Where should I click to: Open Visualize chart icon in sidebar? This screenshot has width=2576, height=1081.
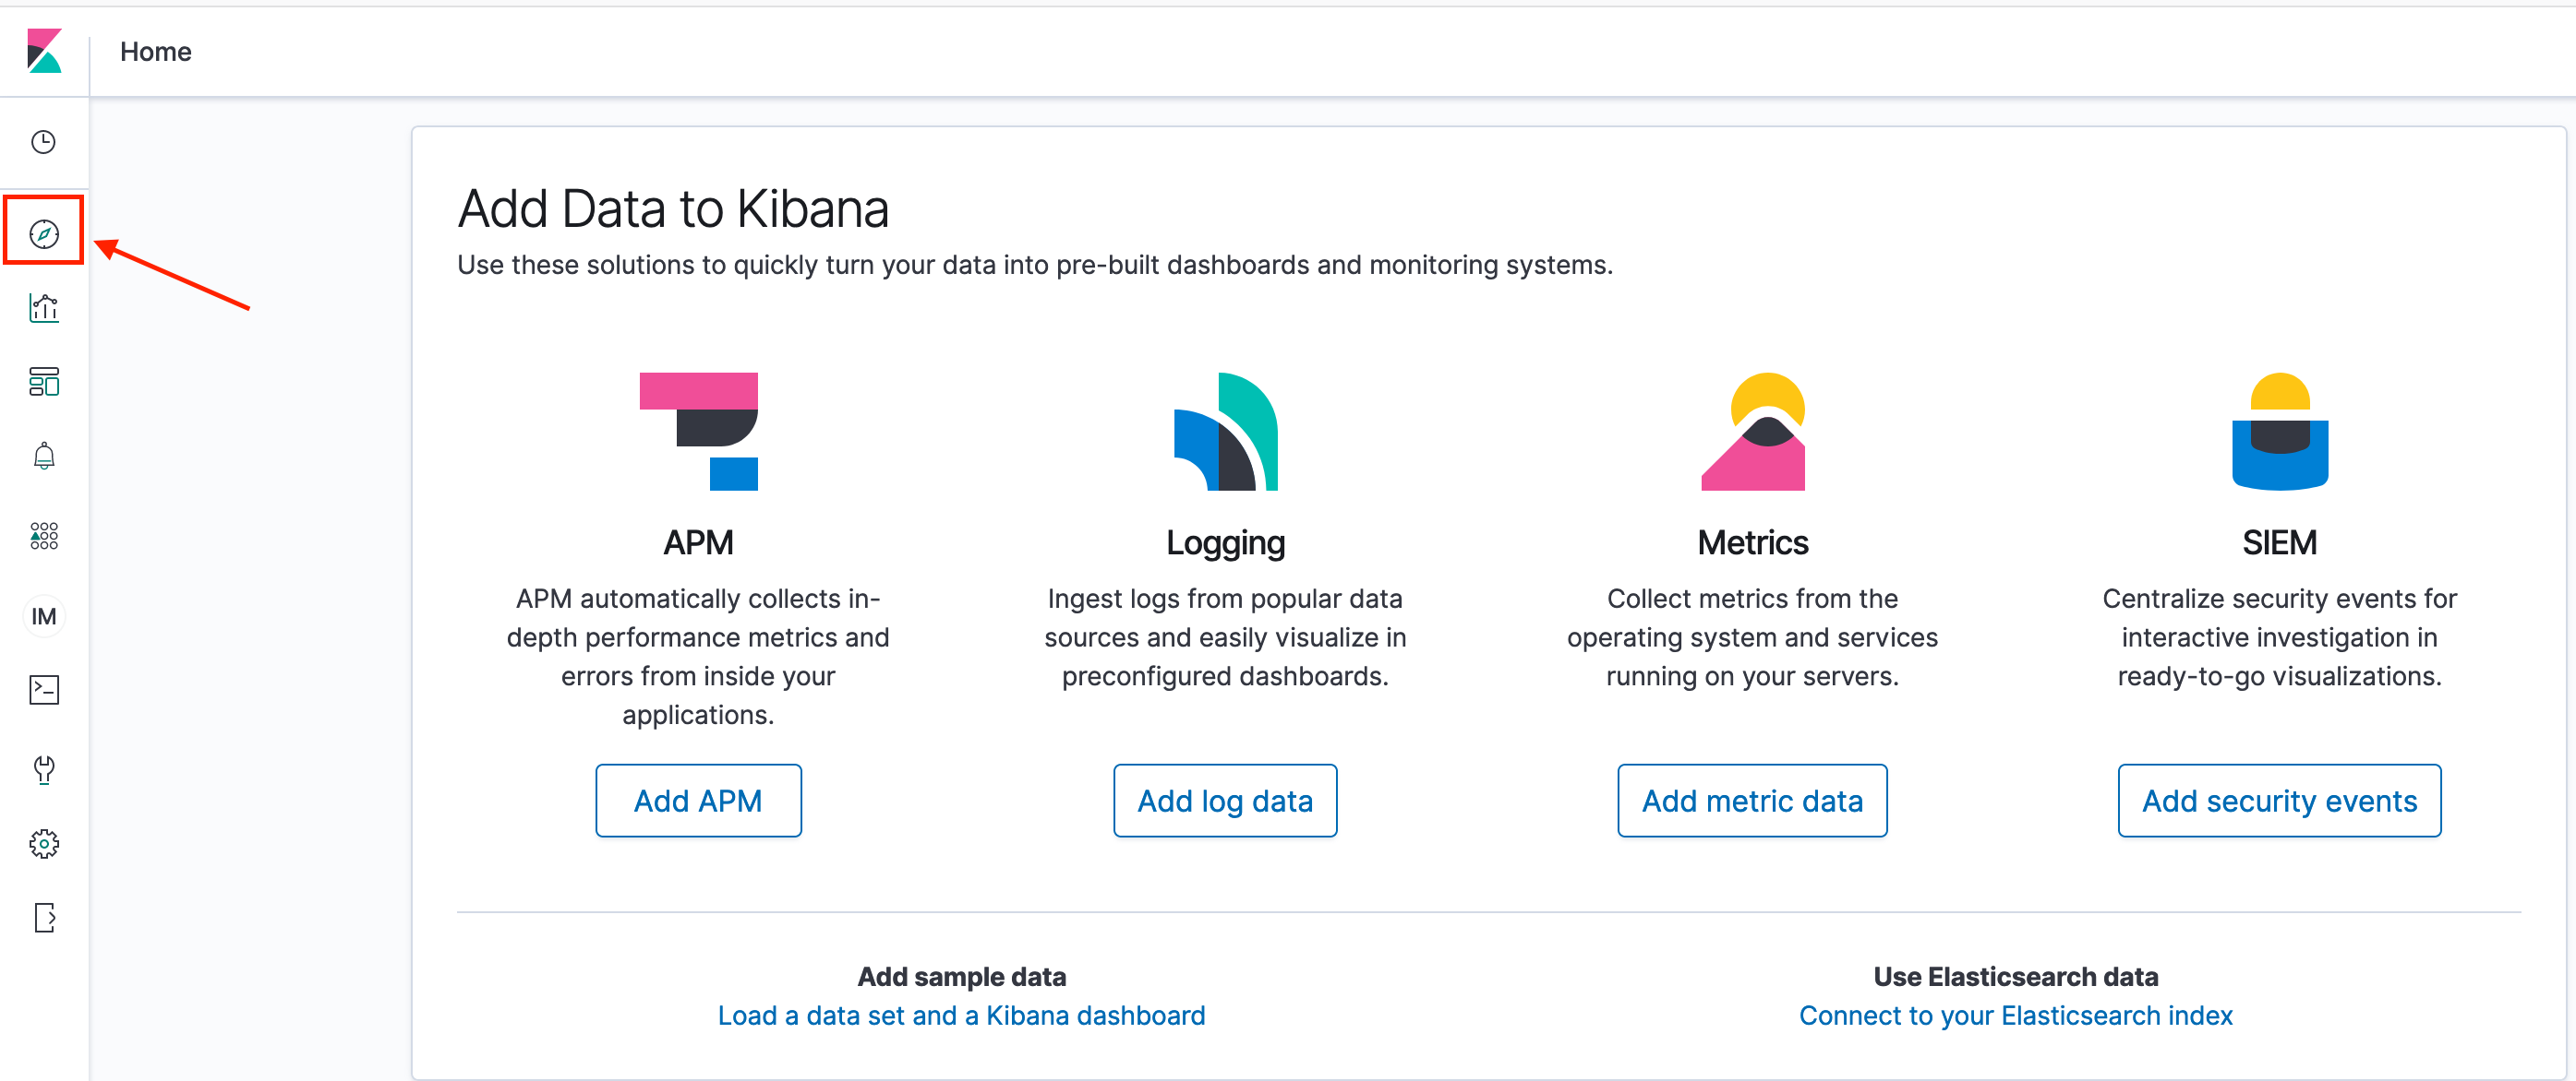(x=44, y=308)
